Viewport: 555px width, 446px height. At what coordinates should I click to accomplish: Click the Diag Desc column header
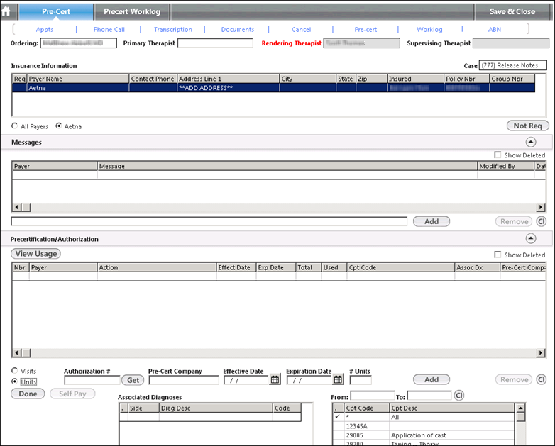coord(216,408)
